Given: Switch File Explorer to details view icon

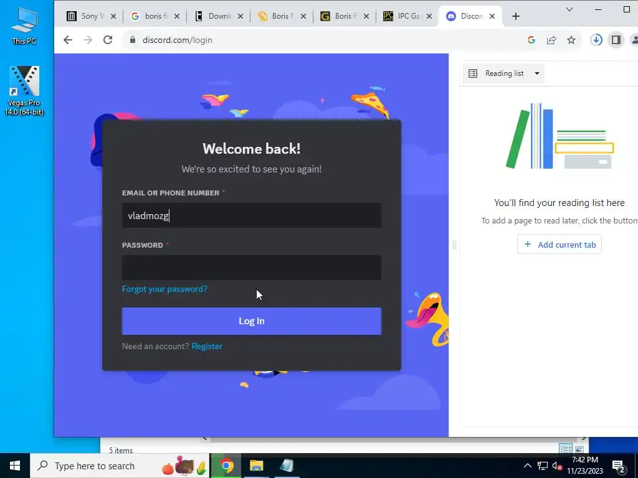Looking at the screenshot, I should pyautogui.click(x=566, y=449).
